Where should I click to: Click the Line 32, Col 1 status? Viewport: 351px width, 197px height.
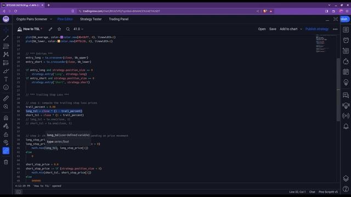tap(297, 192)
